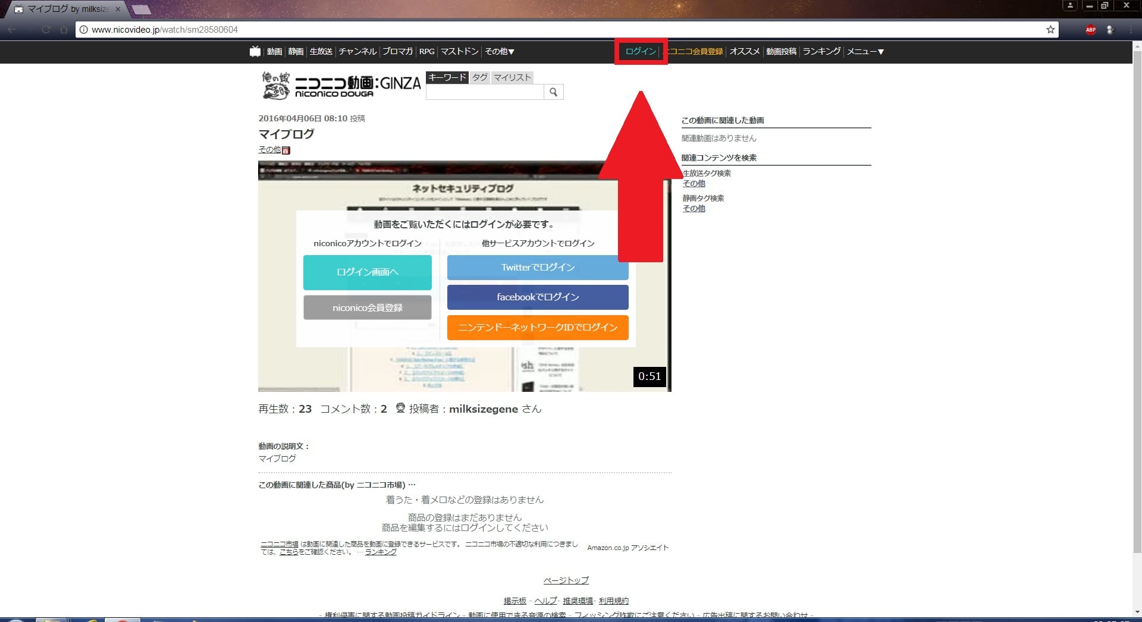Bookmark the page with the star icon
Screen dimensions: 1142x622
click(1050, 30)
